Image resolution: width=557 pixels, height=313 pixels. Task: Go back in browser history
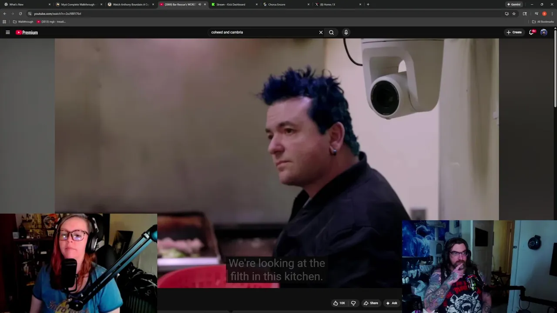(5, 13)
